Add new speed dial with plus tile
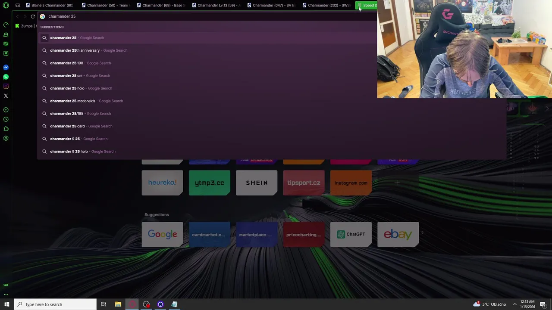This screenshot has width=552, height=310. (x=397, y=183)
